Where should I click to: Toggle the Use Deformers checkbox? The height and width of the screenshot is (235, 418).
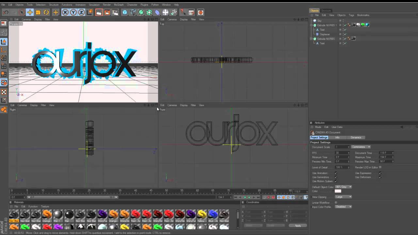(x=380, y=177)
